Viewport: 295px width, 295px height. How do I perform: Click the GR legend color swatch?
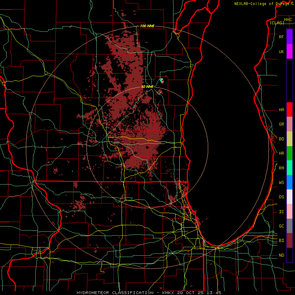tap(289, 124)
